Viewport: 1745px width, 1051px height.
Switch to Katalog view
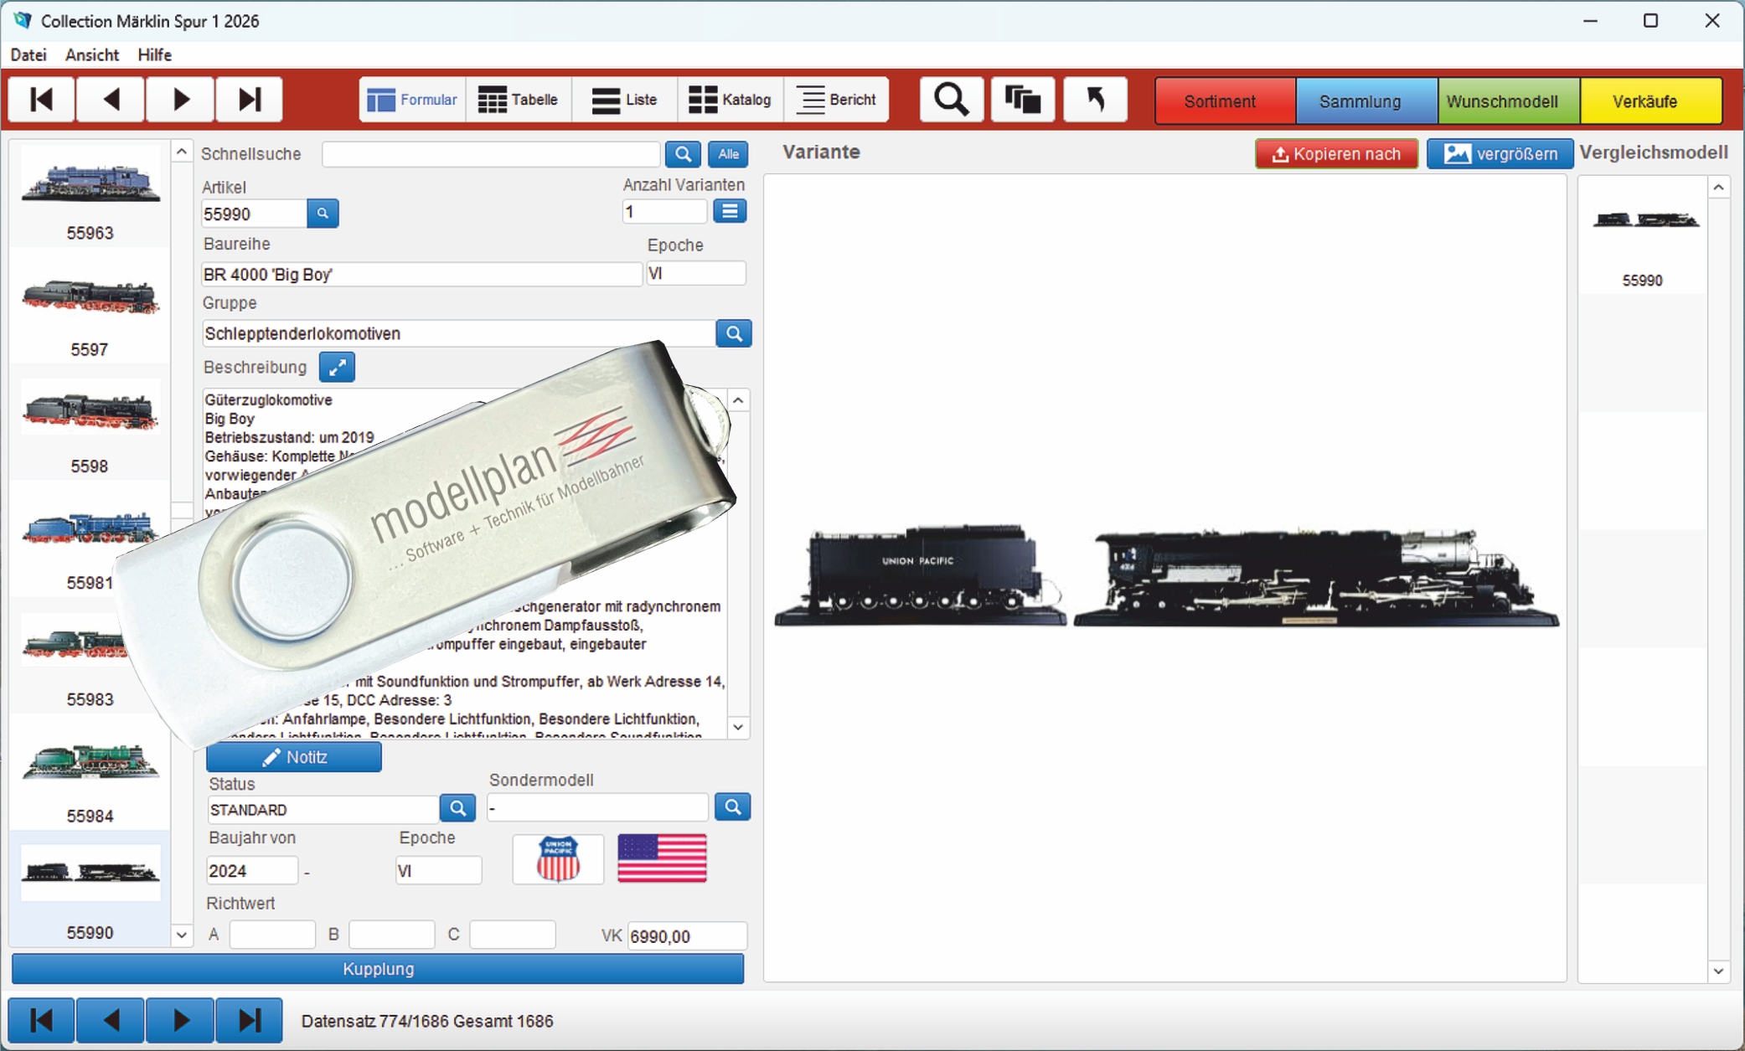coord(730,100)
